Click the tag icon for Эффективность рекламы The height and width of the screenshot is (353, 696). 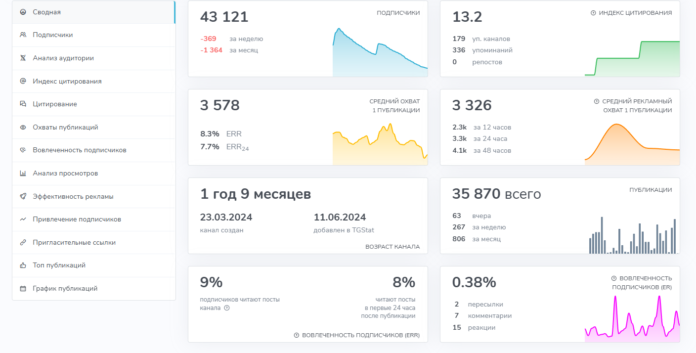[x=22, y=196]
